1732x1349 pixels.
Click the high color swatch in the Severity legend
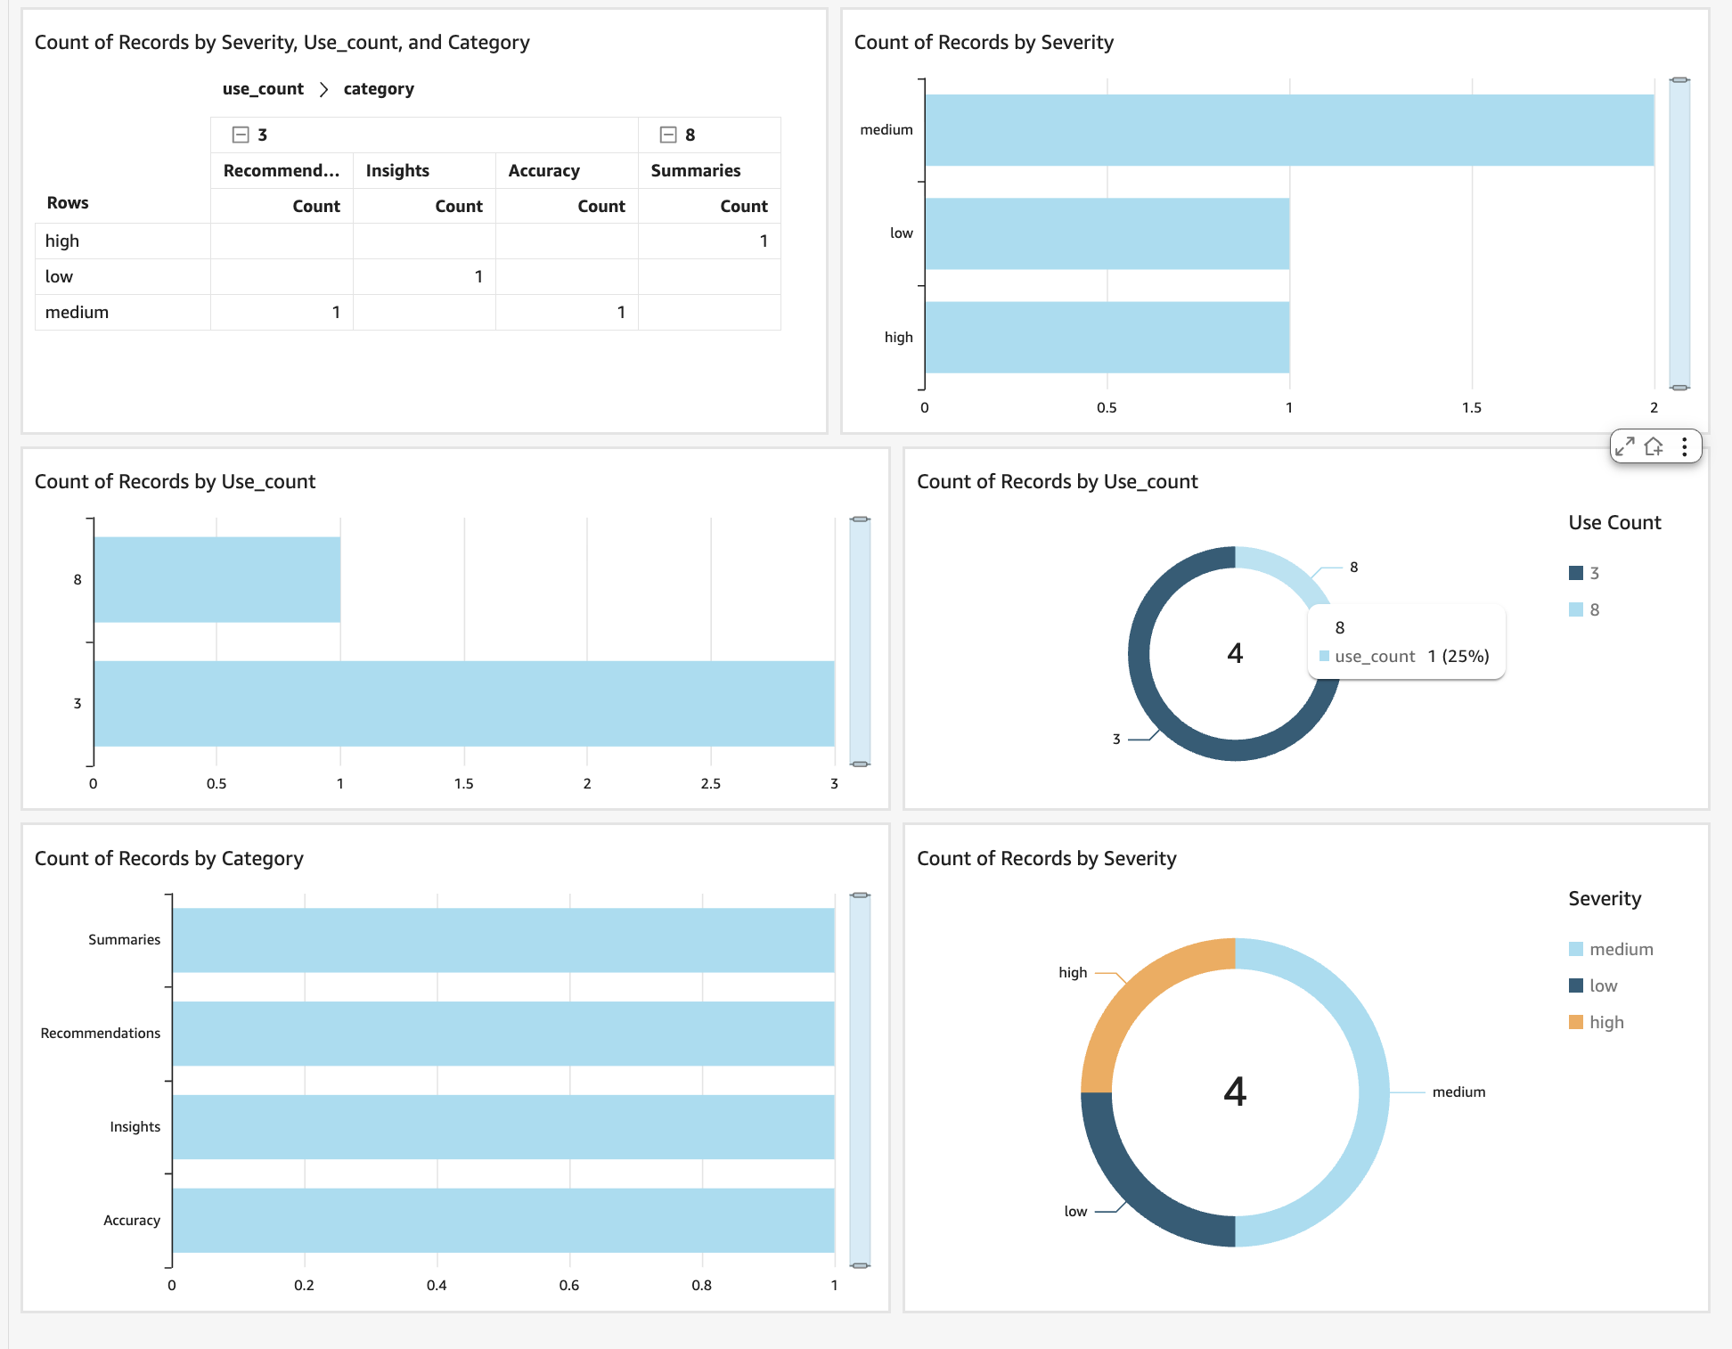click(x=1576, y=1022)
